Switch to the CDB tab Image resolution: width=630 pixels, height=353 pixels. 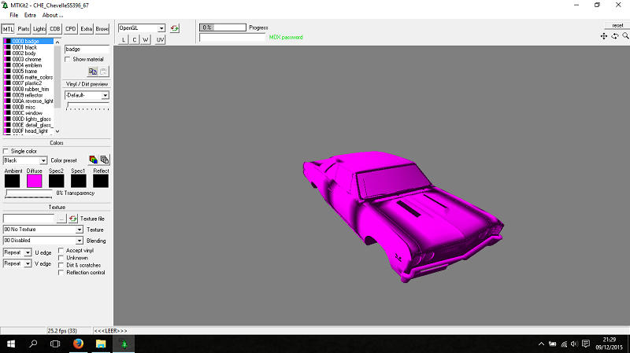click(54, 29)
